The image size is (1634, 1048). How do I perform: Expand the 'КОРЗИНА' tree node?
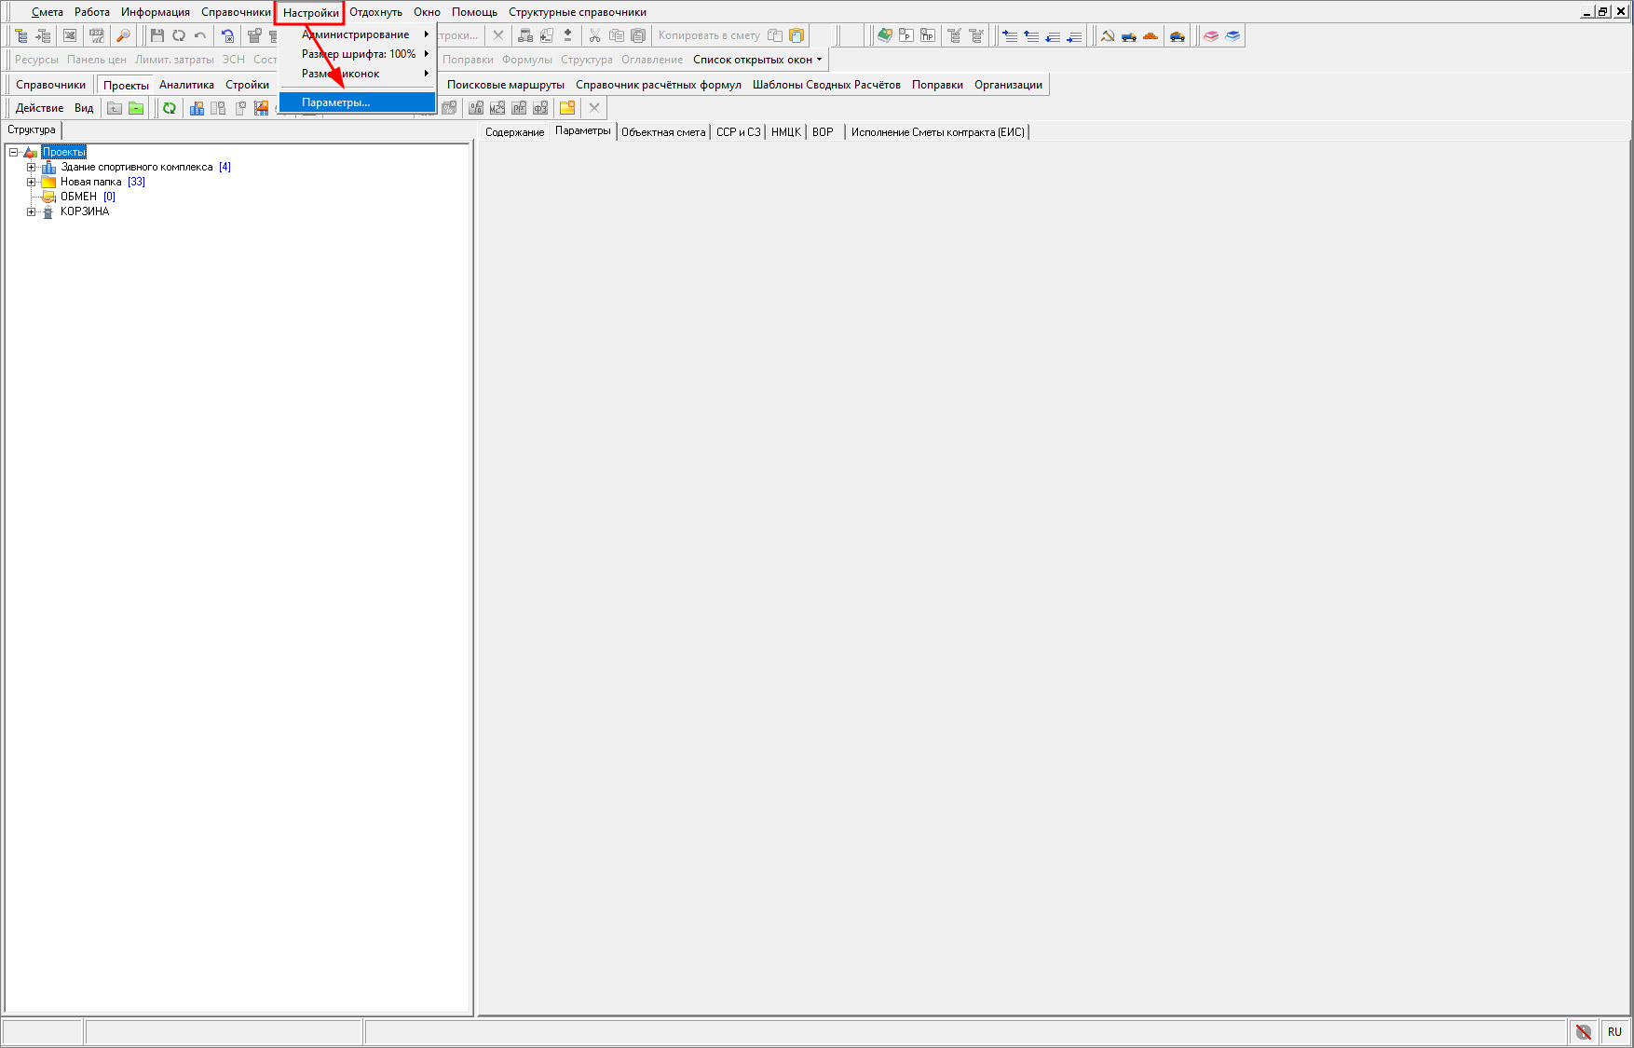coord(31,212)
